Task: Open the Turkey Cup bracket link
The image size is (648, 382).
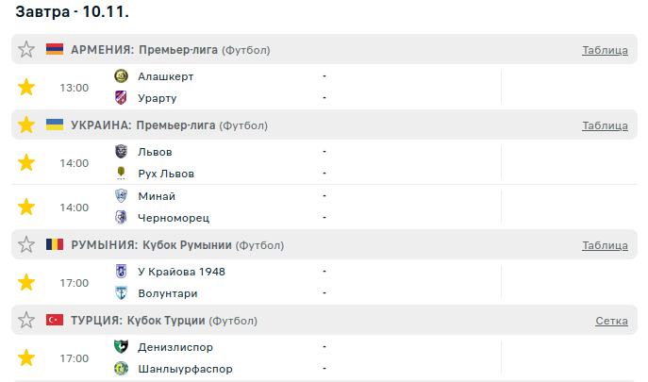Action: 611,322
